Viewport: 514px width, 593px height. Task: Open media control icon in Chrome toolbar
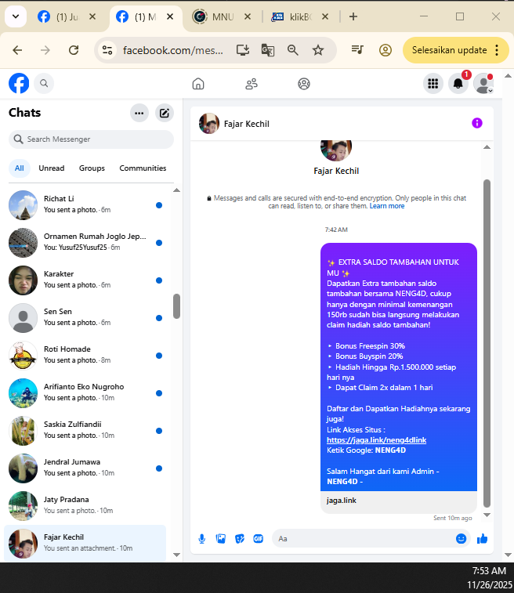[357, 49]
